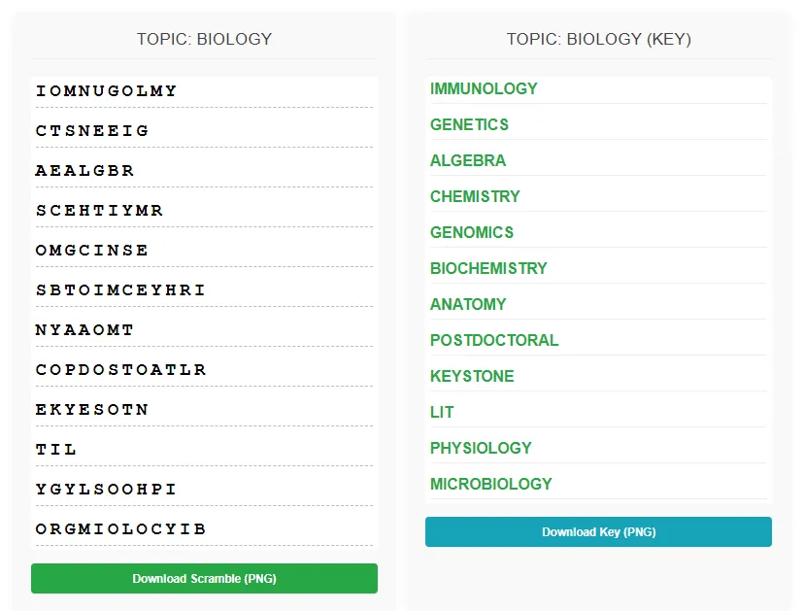Click the scrambled word SCEHTIYMR

pos(100,211)
